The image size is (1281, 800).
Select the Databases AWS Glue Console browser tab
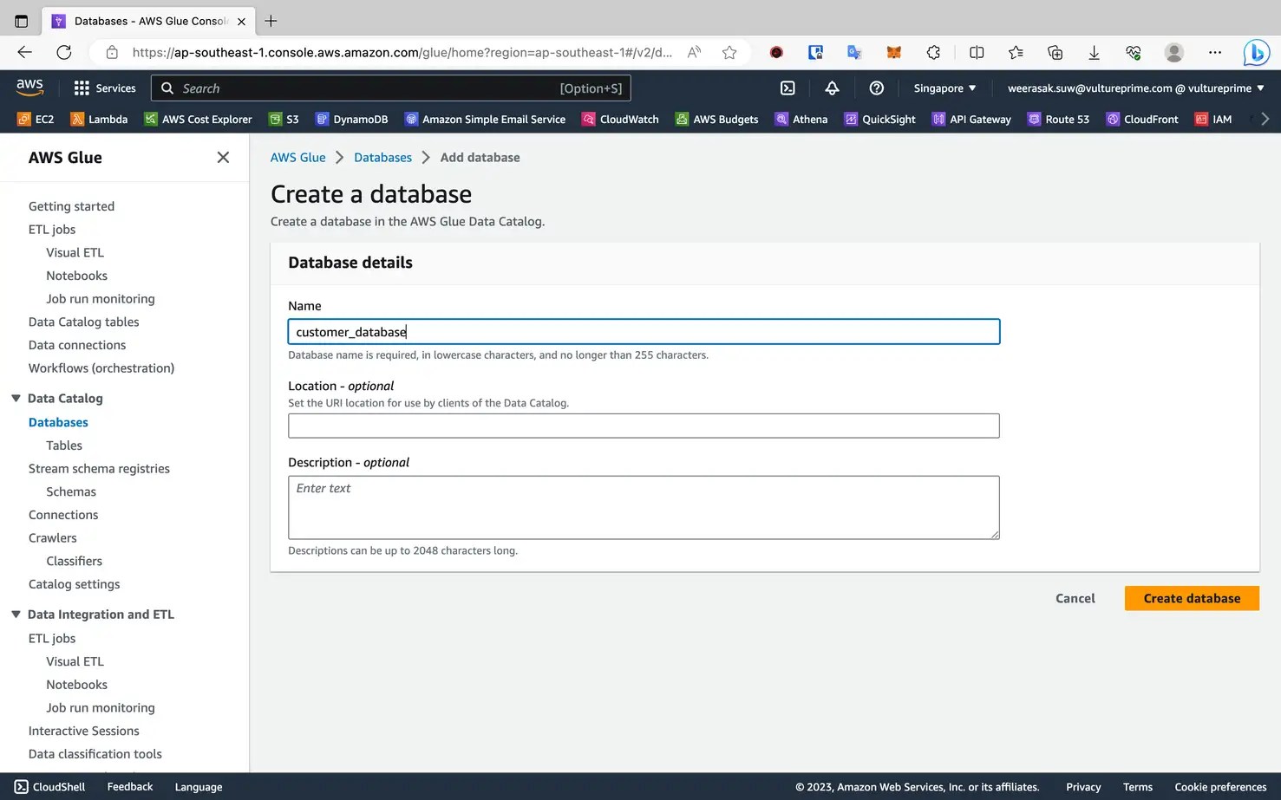tap(147, 21)
